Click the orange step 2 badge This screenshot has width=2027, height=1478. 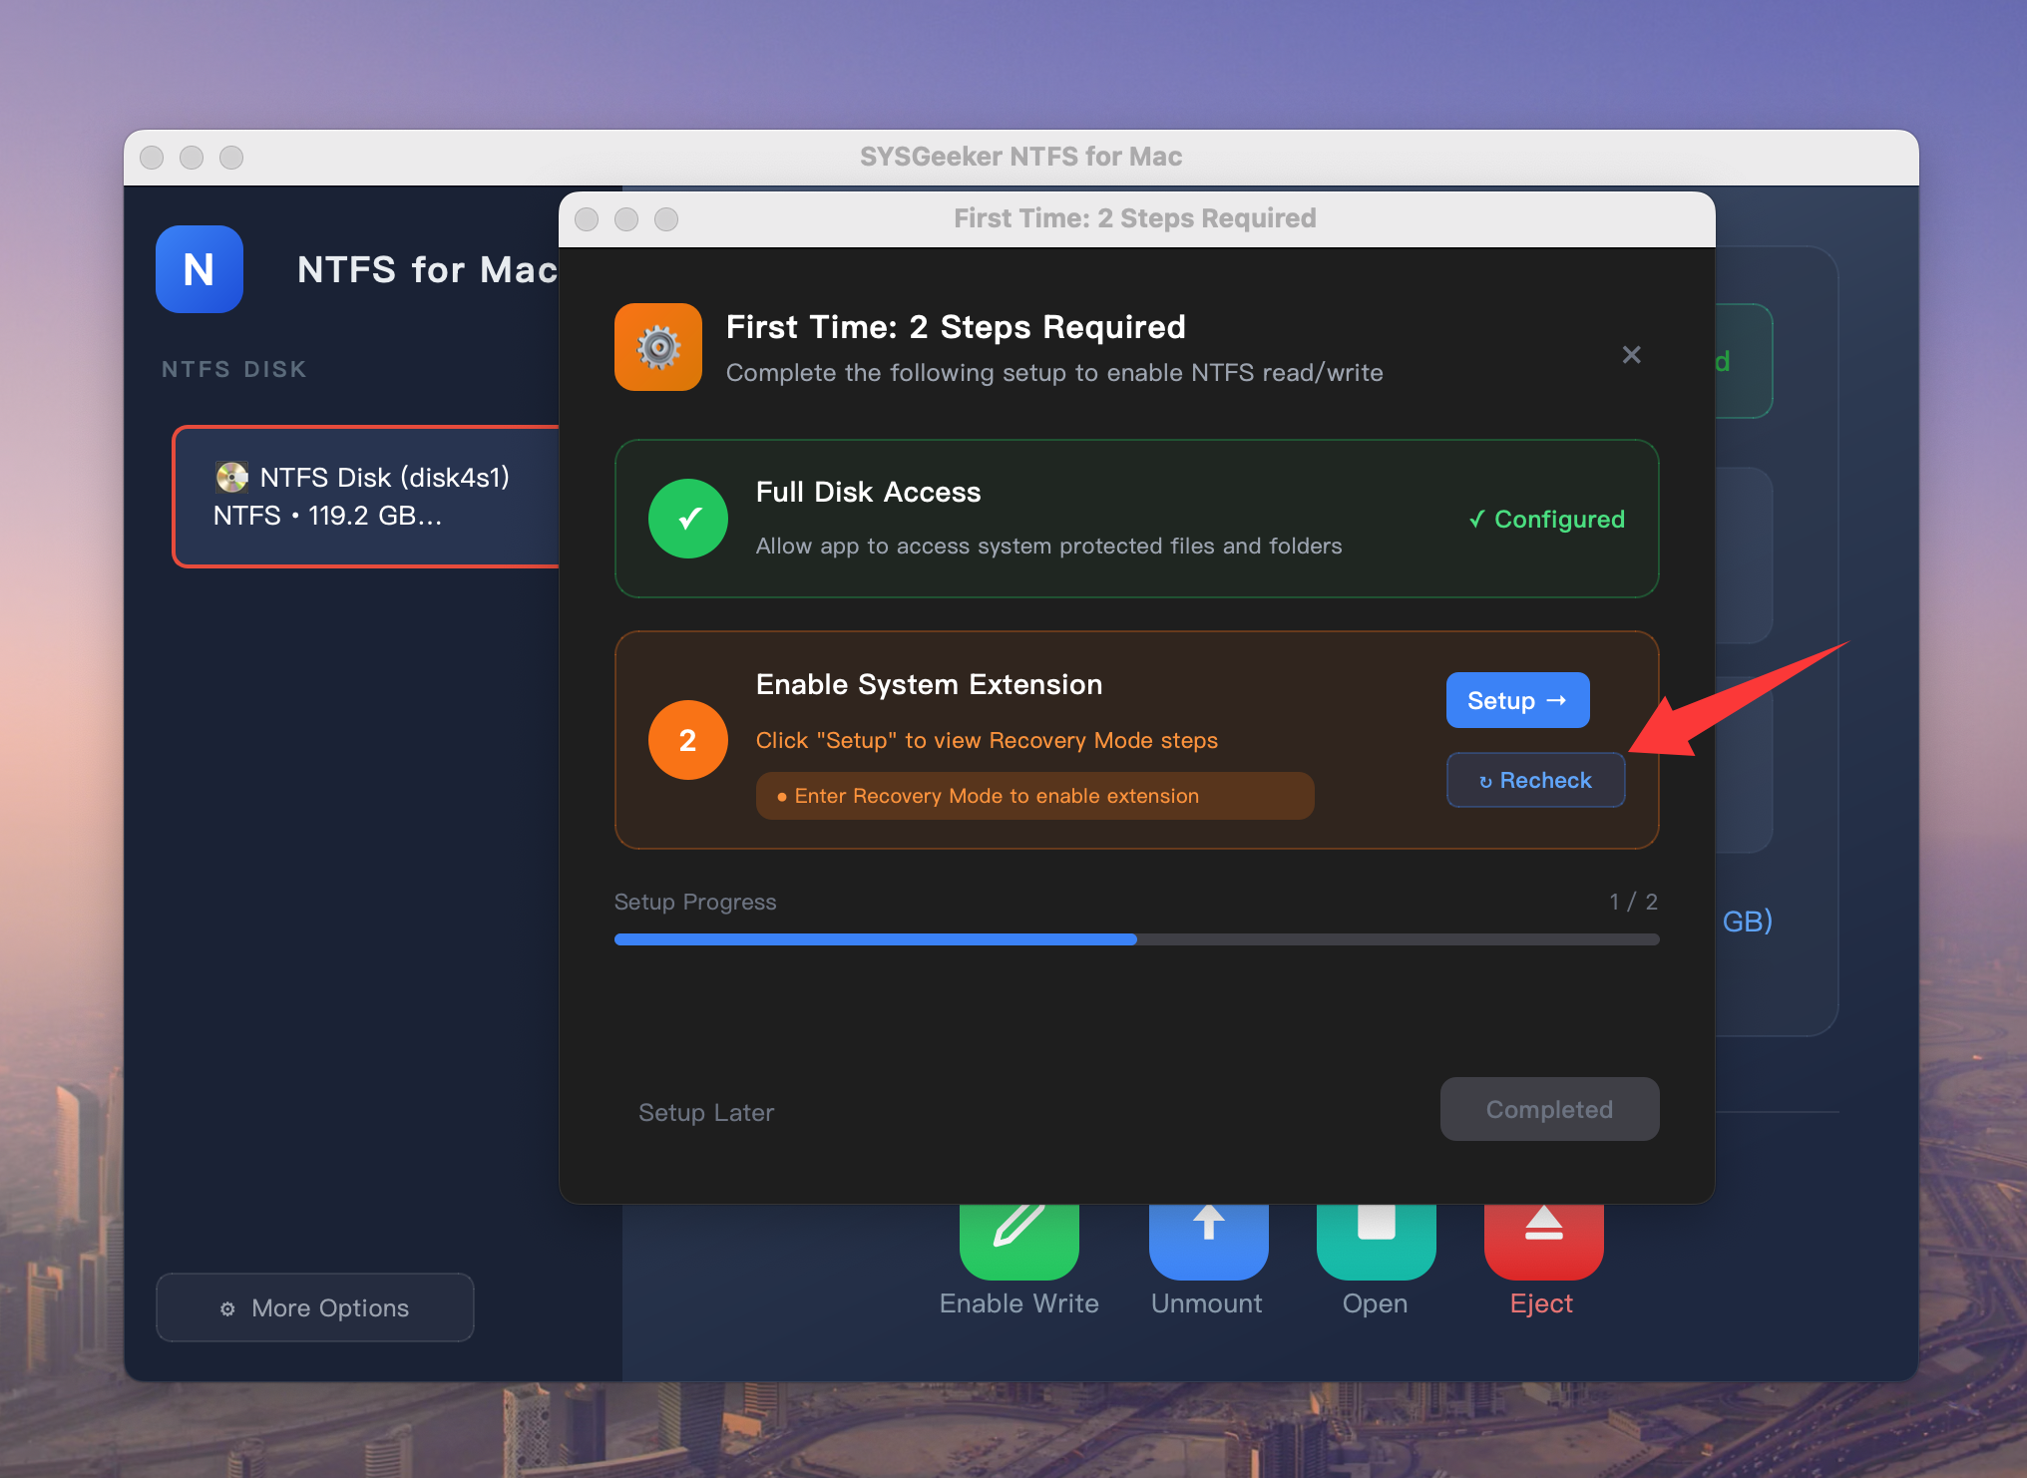(687, 740)
